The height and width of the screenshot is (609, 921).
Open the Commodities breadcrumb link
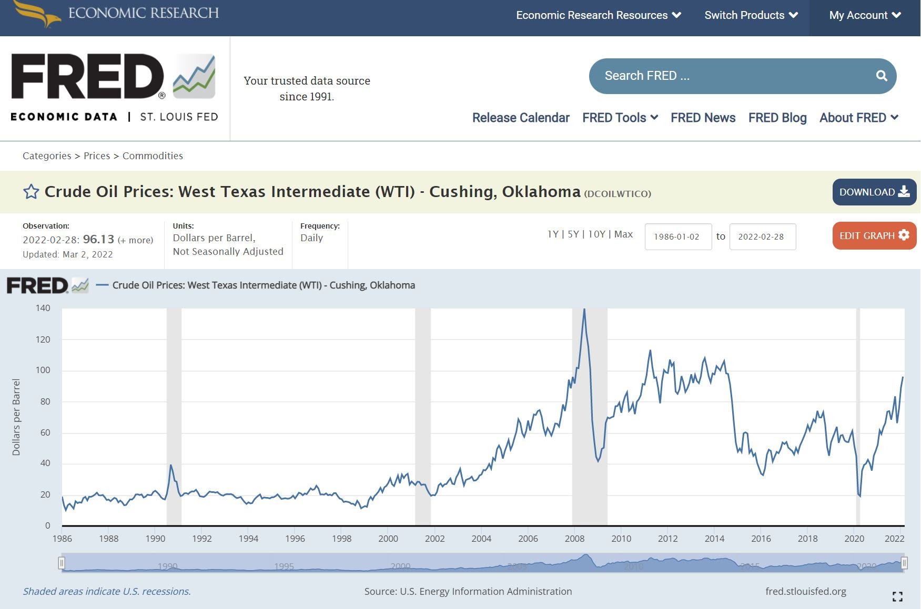pos(153,156)
